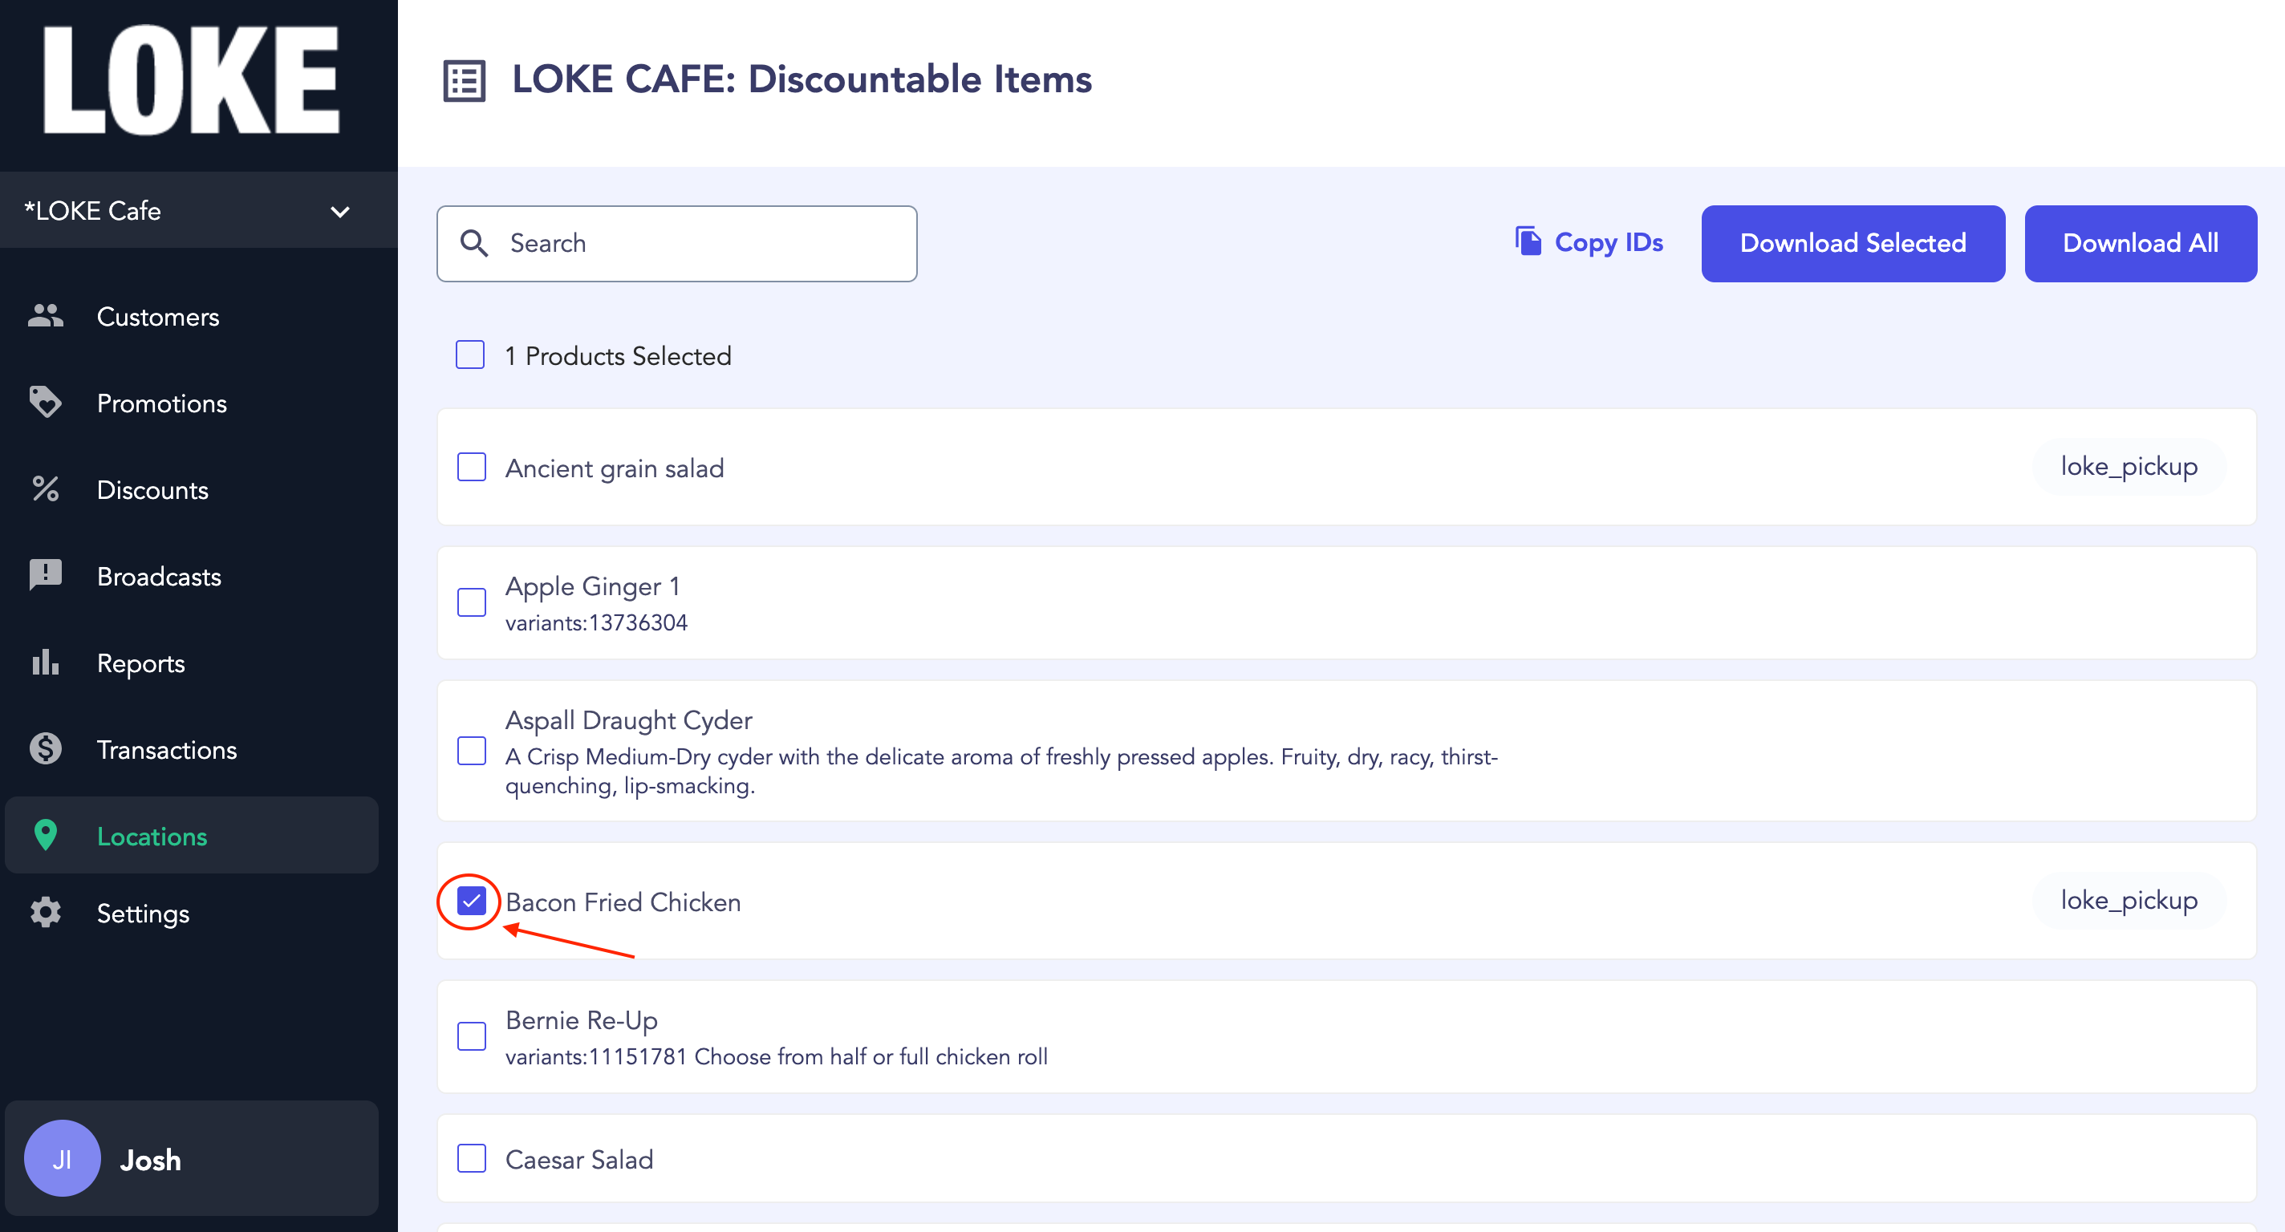Open the Josh user profile menu

pos(192,1159)
